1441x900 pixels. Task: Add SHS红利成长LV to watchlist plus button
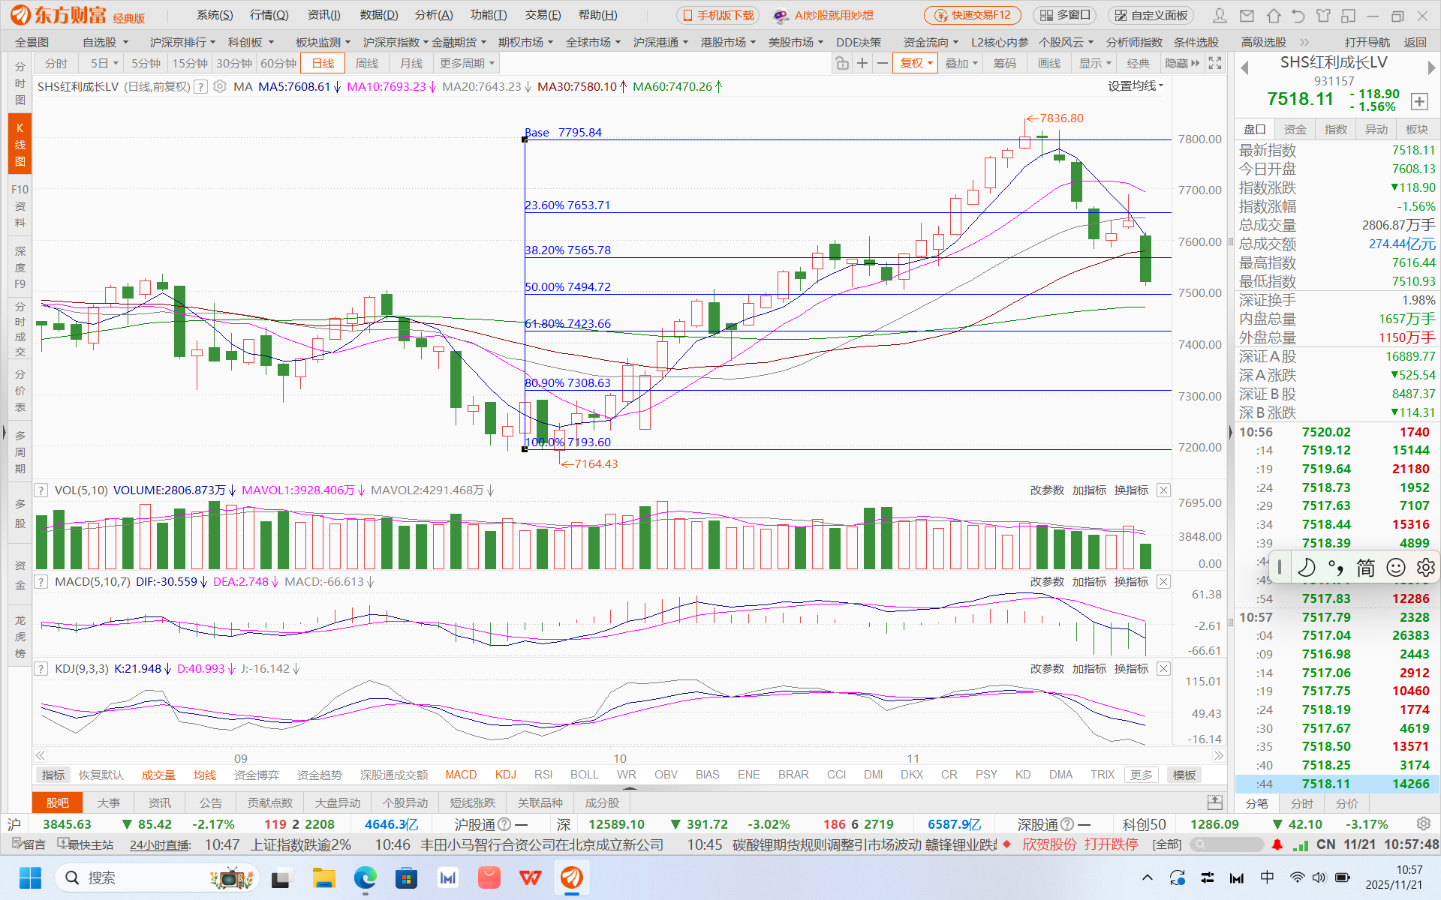coord(1418,101)
